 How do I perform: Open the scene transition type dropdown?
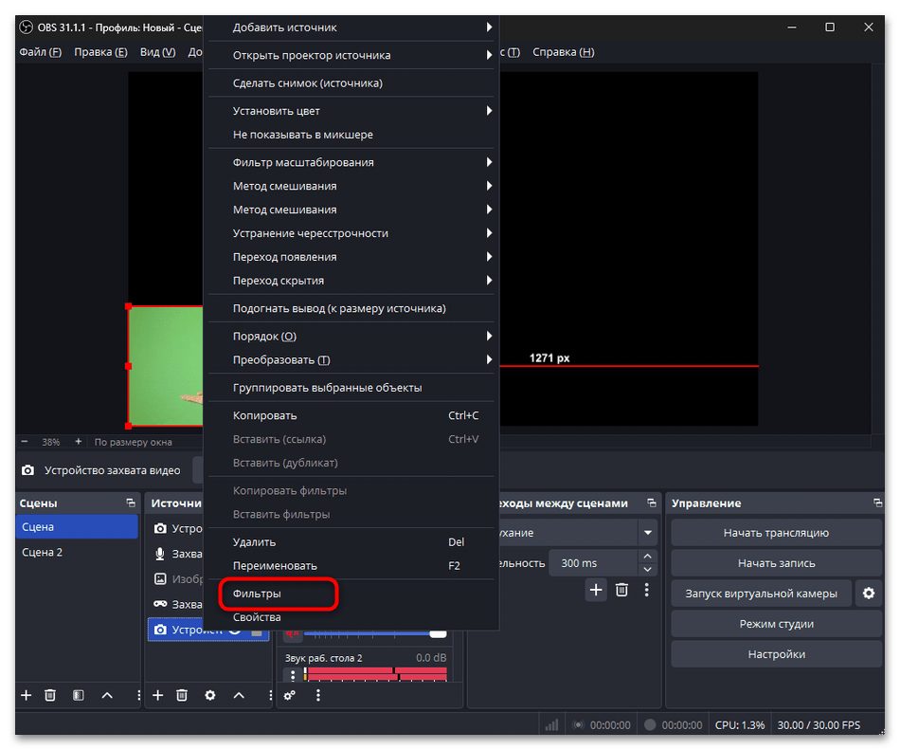(x=647, y=533)
